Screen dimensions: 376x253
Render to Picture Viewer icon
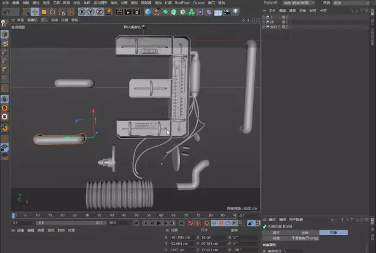(128, 12)
